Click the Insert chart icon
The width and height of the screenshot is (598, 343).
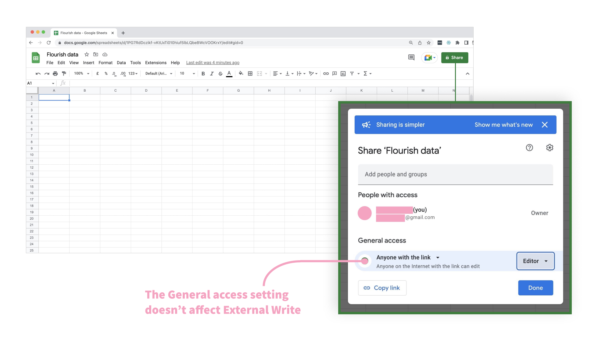pyautogui.click(x=343, y=74)
